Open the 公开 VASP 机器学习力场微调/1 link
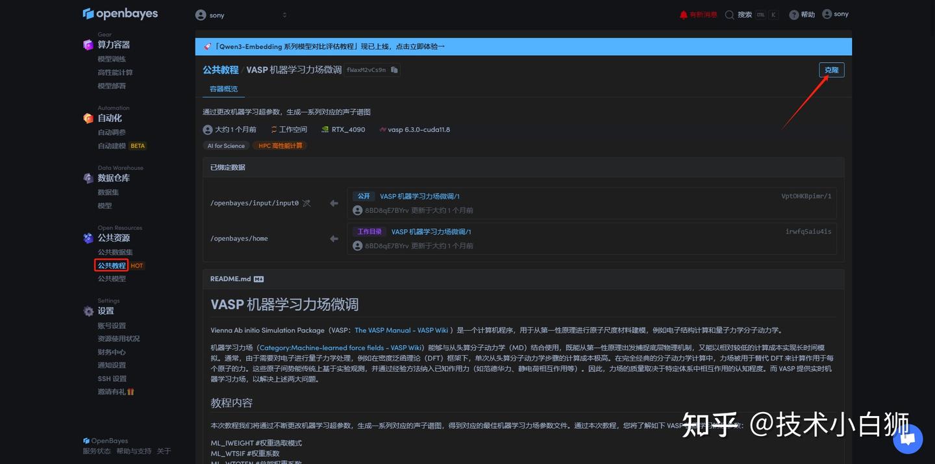The width and height of the screenshot is (935, 464). click(x=419, y=196)
